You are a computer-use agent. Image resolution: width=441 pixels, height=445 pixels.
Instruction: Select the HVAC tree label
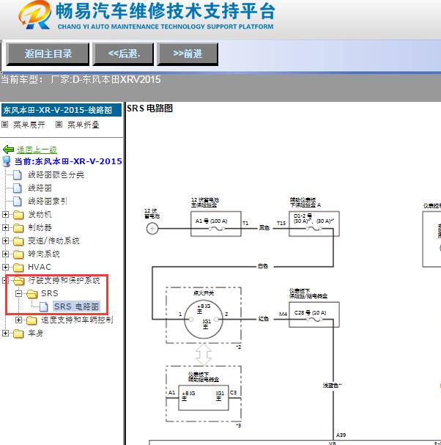(x=40, y=267)
